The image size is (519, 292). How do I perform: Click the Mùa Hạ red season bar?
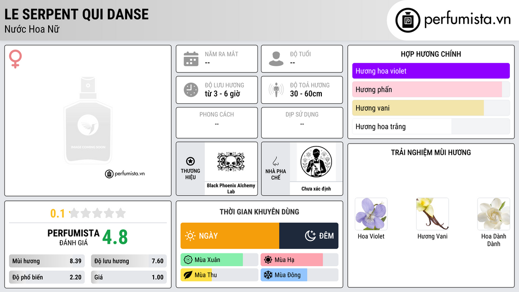pyautogui.click(x=300, y=260)
